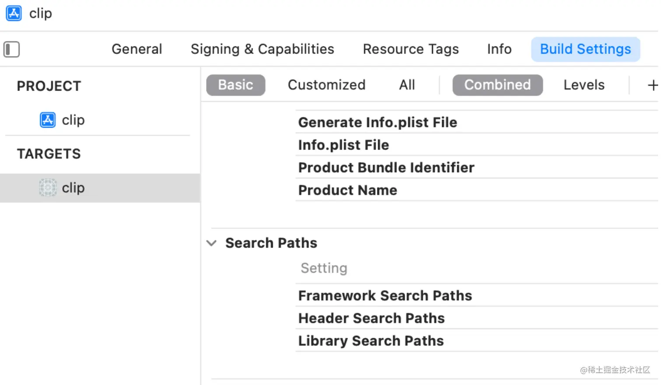Open the Resource Tags tab
The image size is (661, 385).
(411, 49)
